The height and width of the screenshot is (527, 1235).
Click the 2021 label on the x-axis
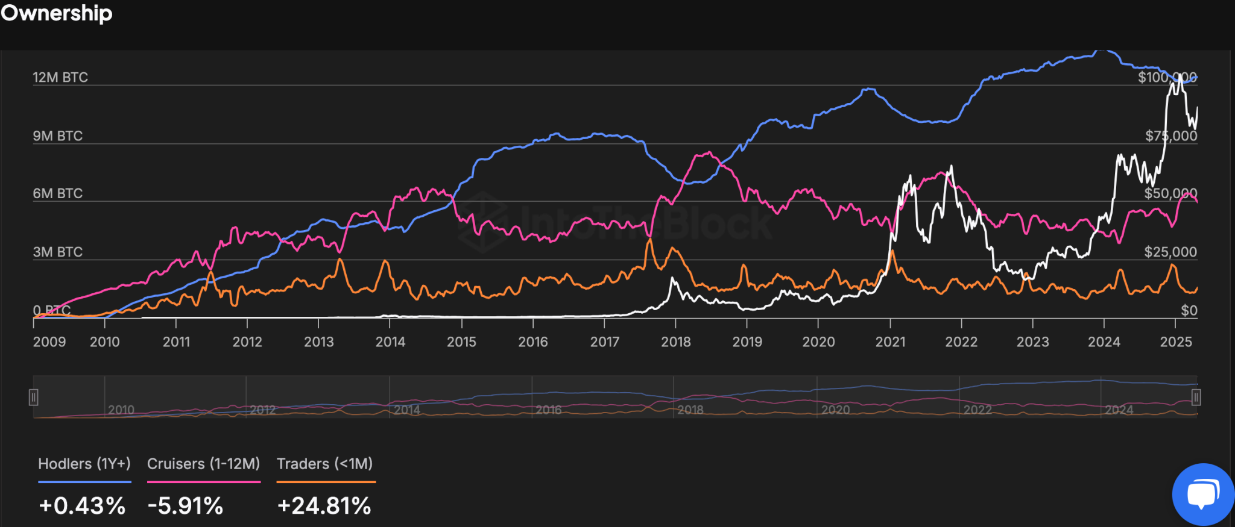click(x=890, y=342)
